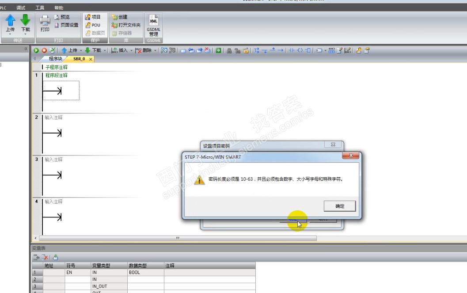Screen dimensions: 467x293
Task: Expand the dropdown beside the rounded-box toolbar icon
Action: pyautogui.click(x=325, y=51)
